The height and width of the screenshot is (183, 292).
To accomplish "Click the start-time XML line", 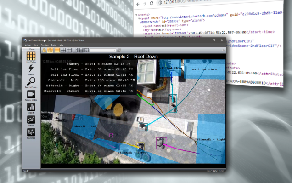I will 208,33.
